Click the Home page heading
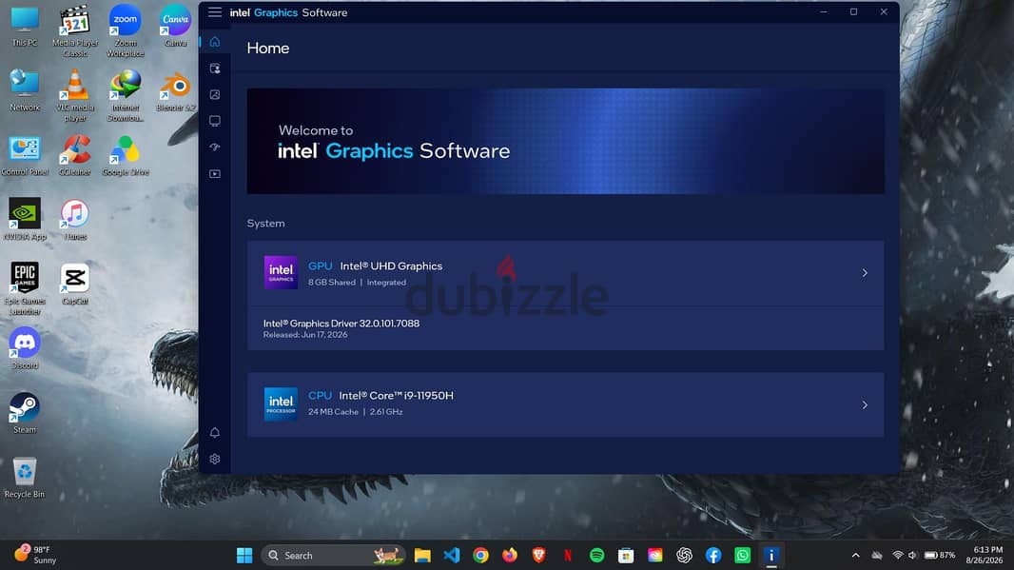Image resolution: width=1014 pixels, height=570 pixels. pyautogui.click(x=267, y=49)
